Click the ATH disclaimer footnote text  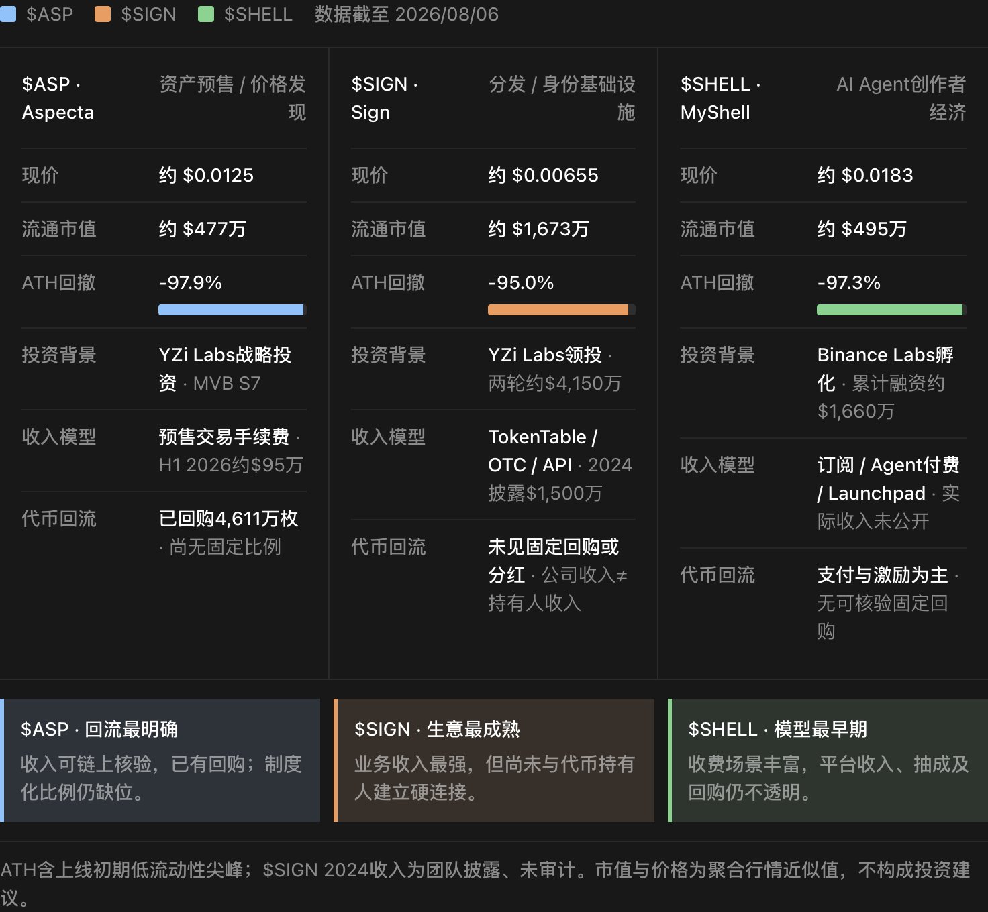coord(485,883)
